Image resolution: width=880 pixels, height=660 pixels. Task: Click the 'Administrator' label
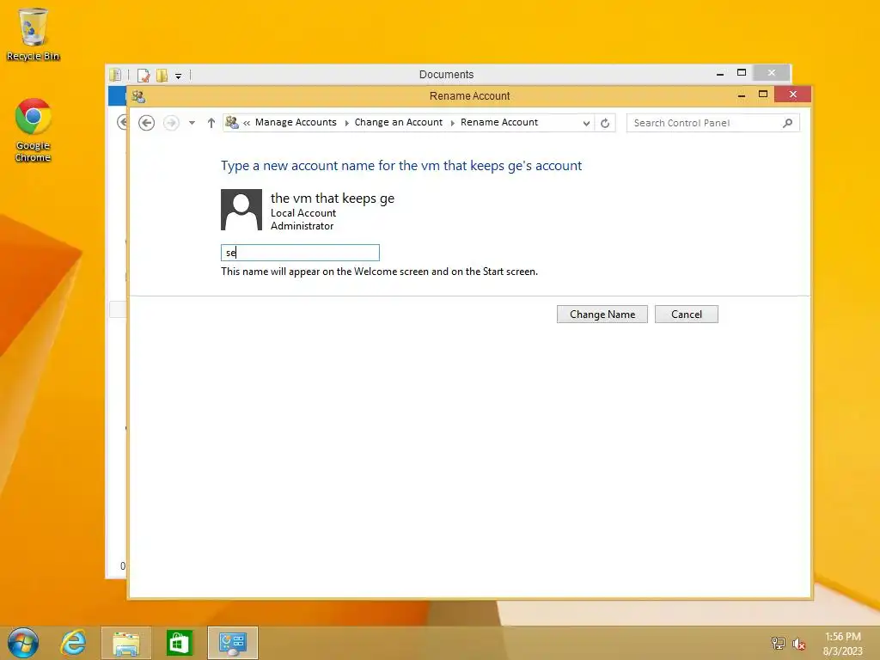coord(302,226)
